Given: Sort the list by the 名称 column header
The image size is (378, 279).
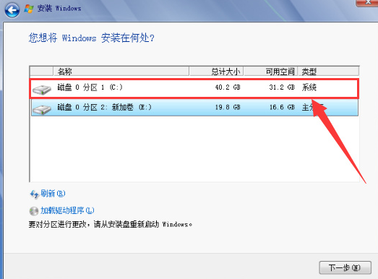Looking at the screenshot, I should (121, 72).
